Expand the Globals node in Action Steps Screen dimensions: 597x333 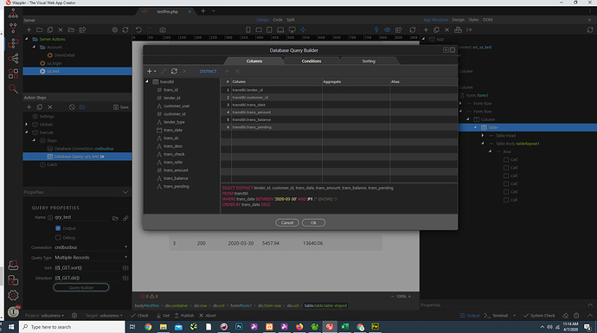27,125
